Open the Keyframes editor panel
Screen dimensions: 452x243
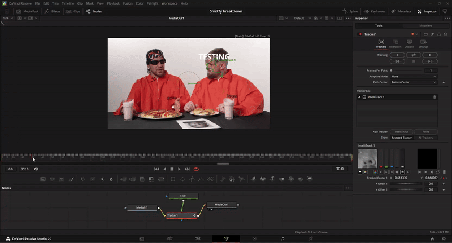pos(376,11)
